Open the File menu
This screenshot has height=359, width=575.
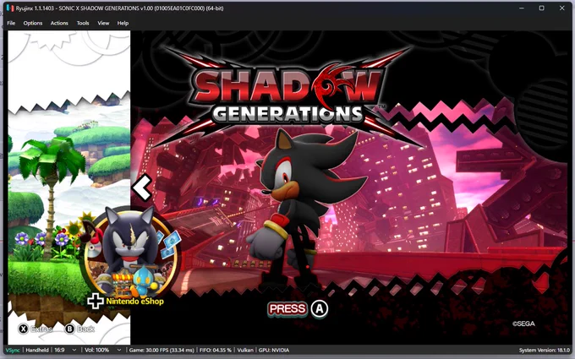click(x=11, y=23)
